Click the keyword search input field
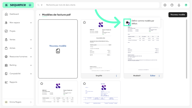The height and width of the screenshot is (108, 192). click(x=102, y=5)
